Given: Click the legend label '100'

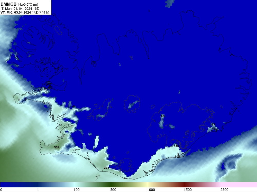Looking at the screenshot, I should (x=77, y=190).
